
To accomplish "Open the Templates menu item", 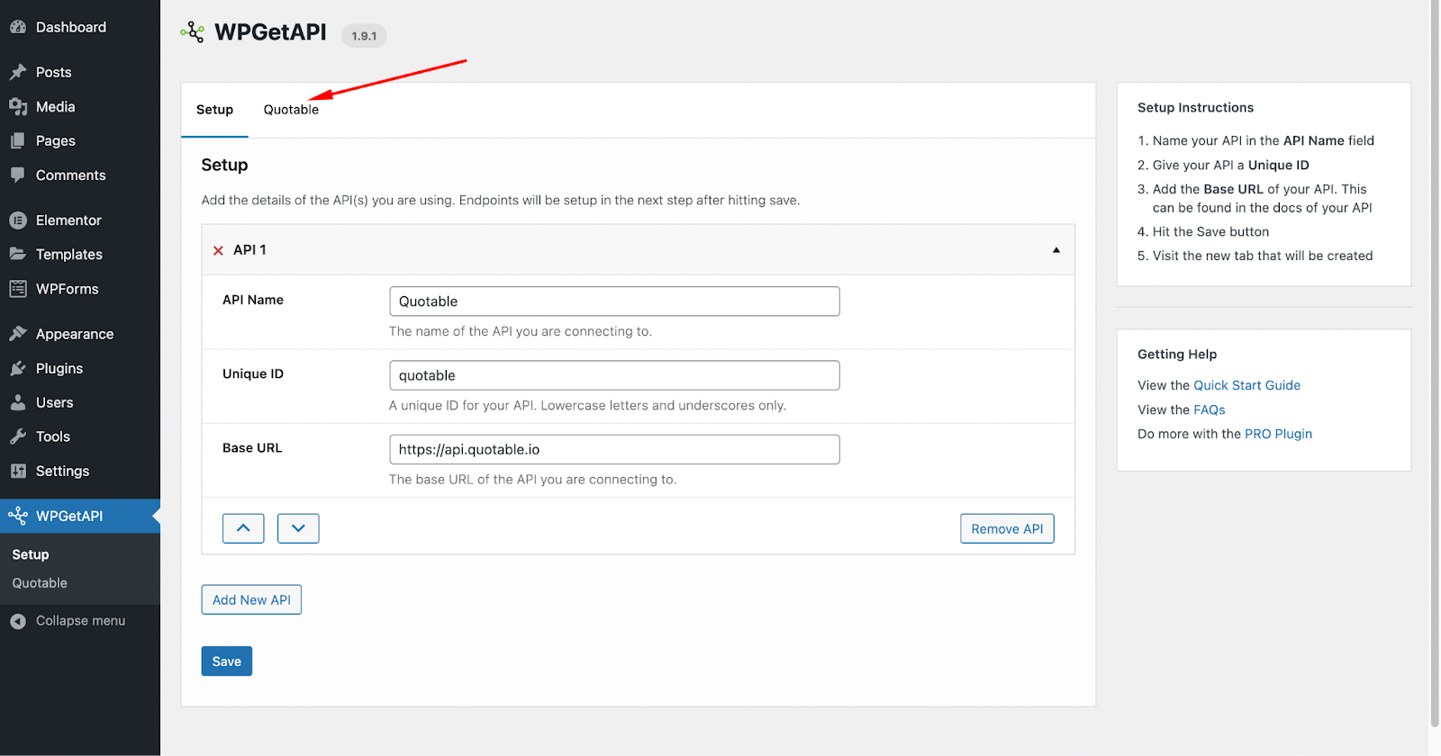I will click(x=69, y=254).
